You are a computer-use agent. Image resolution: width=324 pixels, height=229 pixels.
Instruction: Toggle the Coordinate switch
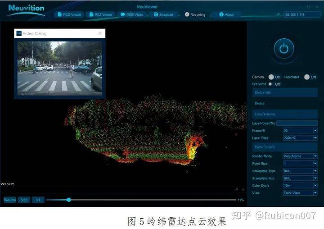tap(307, 77)
